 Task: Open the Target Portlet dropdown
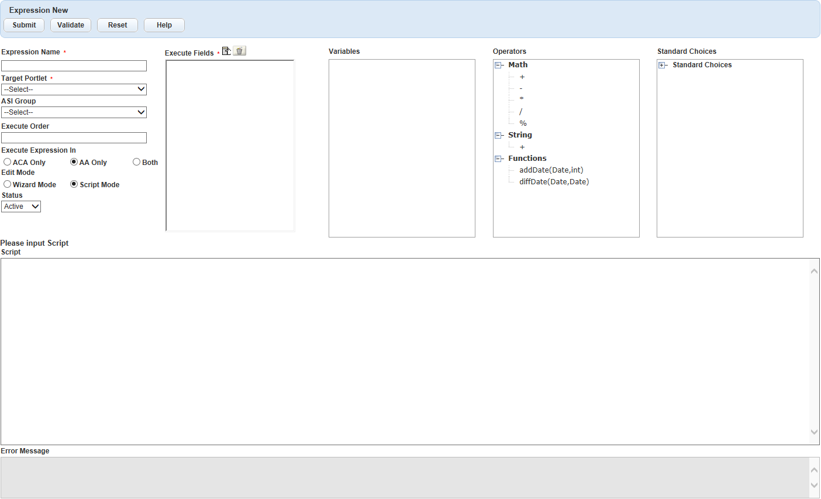point(74,90)
